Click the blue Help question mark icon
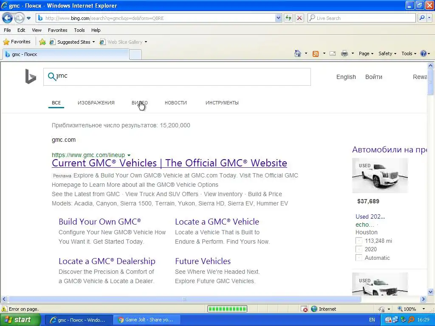The height and width of the screenshot is (326, 435). (x=424, y=53)
